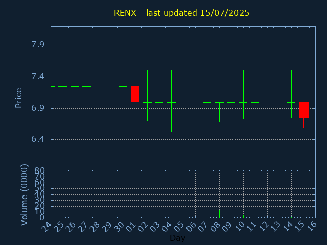Click the 'Volume (0000)' axis label
This screenshot has height=245, width=327.
24,194
